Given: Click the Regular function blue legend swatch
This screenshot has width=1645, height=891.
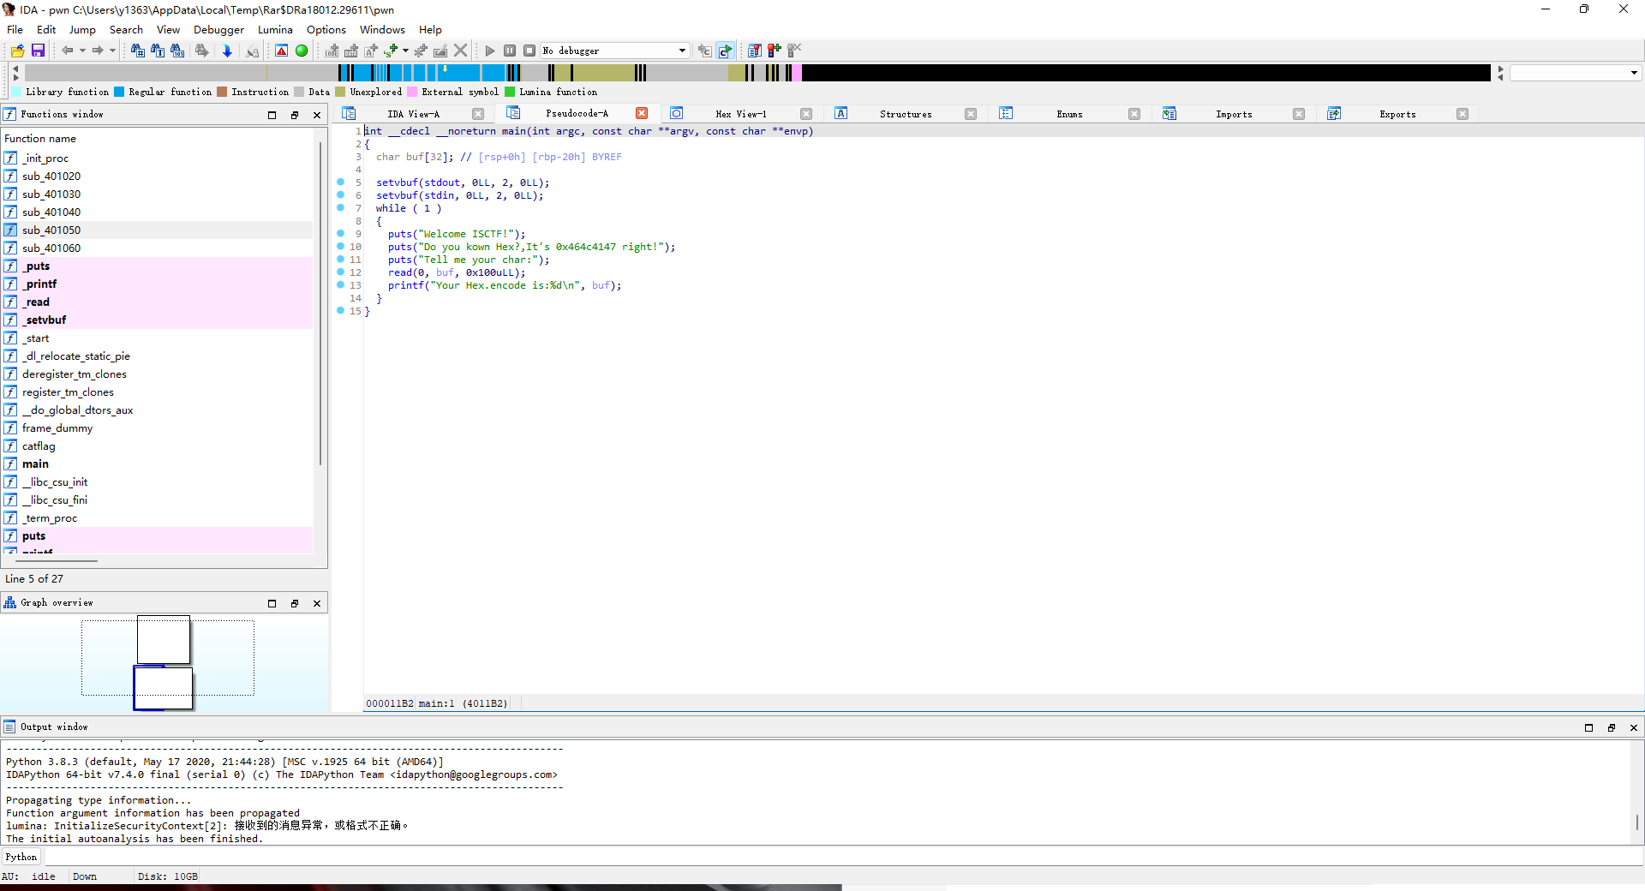Looking at the screenshot, I should click(x=119, y=92).
